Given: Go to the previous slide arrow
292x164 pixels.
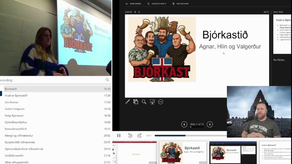Looking at the screenshot, I should (184, 124).
